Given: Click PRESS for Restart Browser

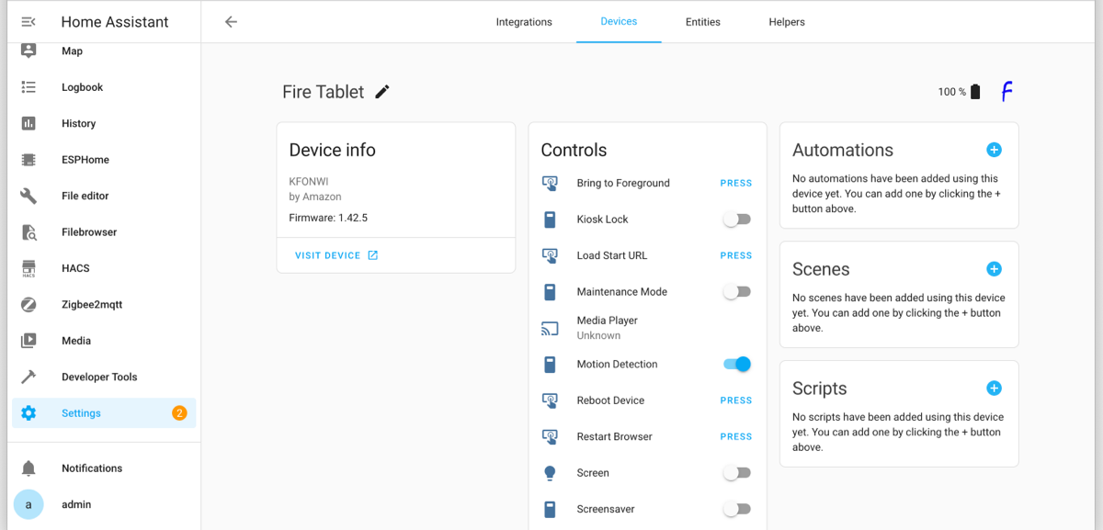Looking at the screenshot, I should [x=736, y=436].
